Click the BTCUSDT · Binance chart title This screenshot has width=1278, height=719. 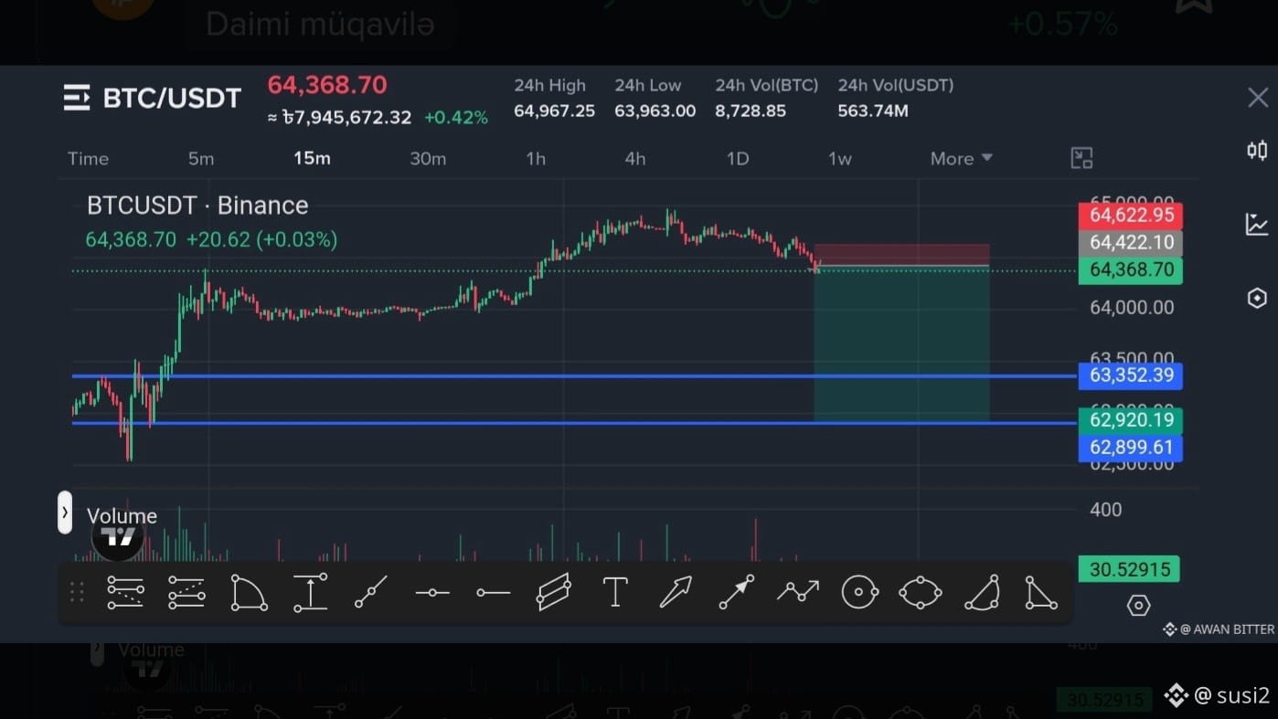pos(197,206)
